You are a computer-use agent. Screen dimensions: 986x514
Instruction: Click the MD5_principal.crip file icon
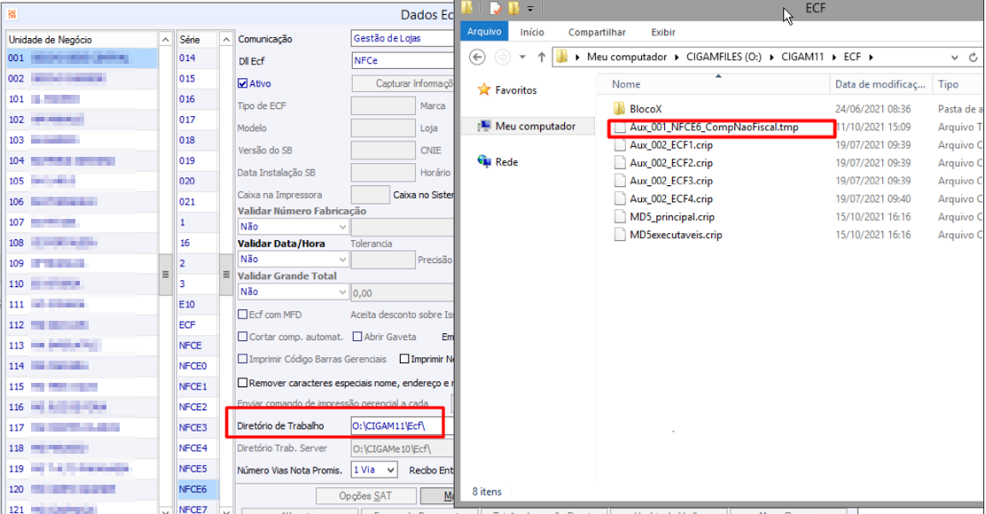coord(620,217)
